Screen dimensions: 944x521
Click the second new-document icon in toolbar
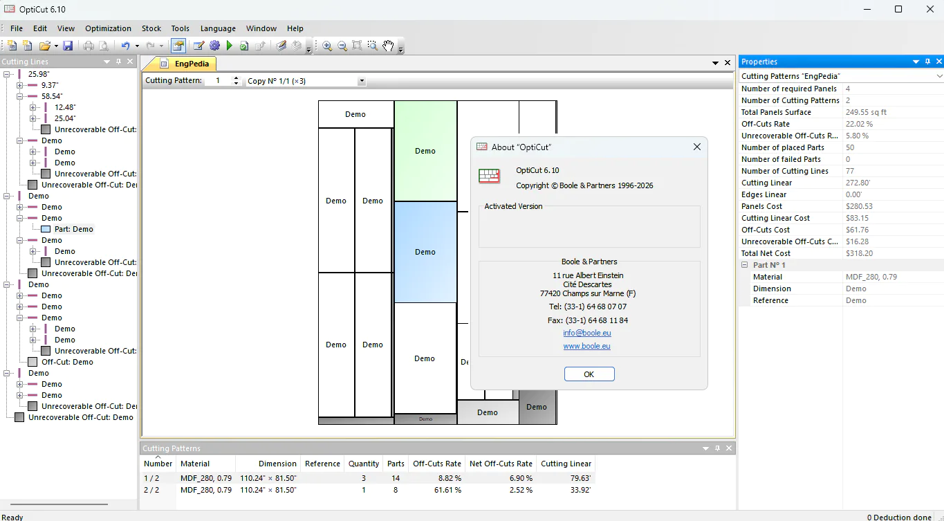coord(28,46)
